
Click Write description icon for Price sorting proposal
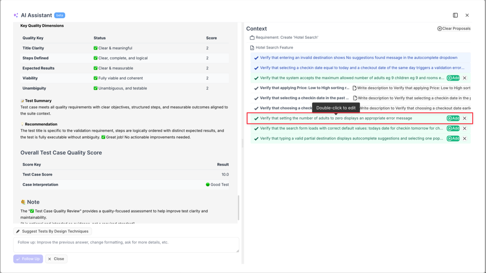pos(355,88)
